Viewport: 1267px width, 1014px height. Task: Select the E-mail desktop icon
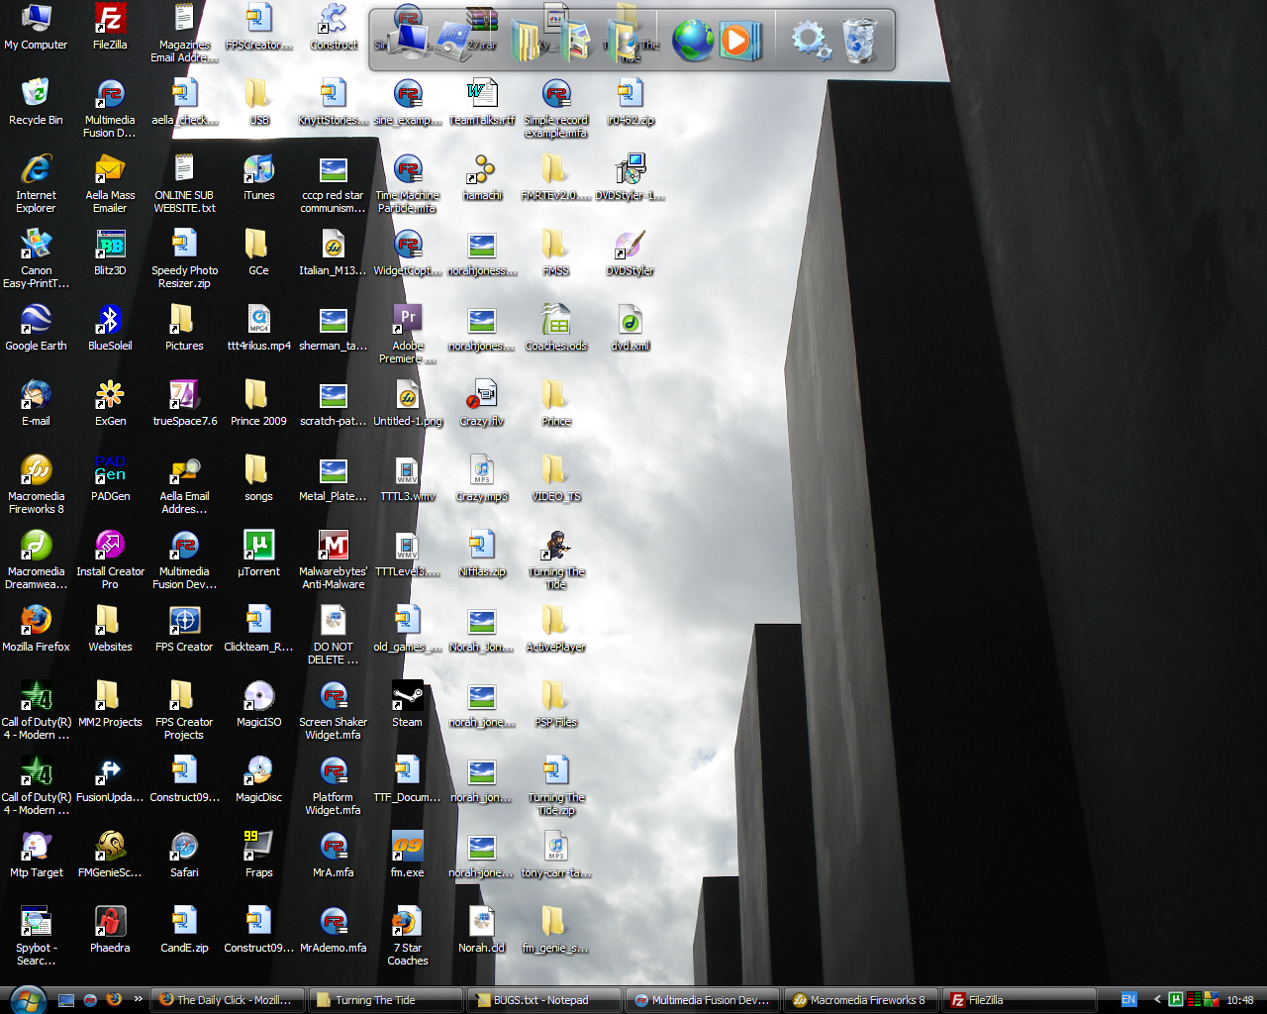click(37, 403)
